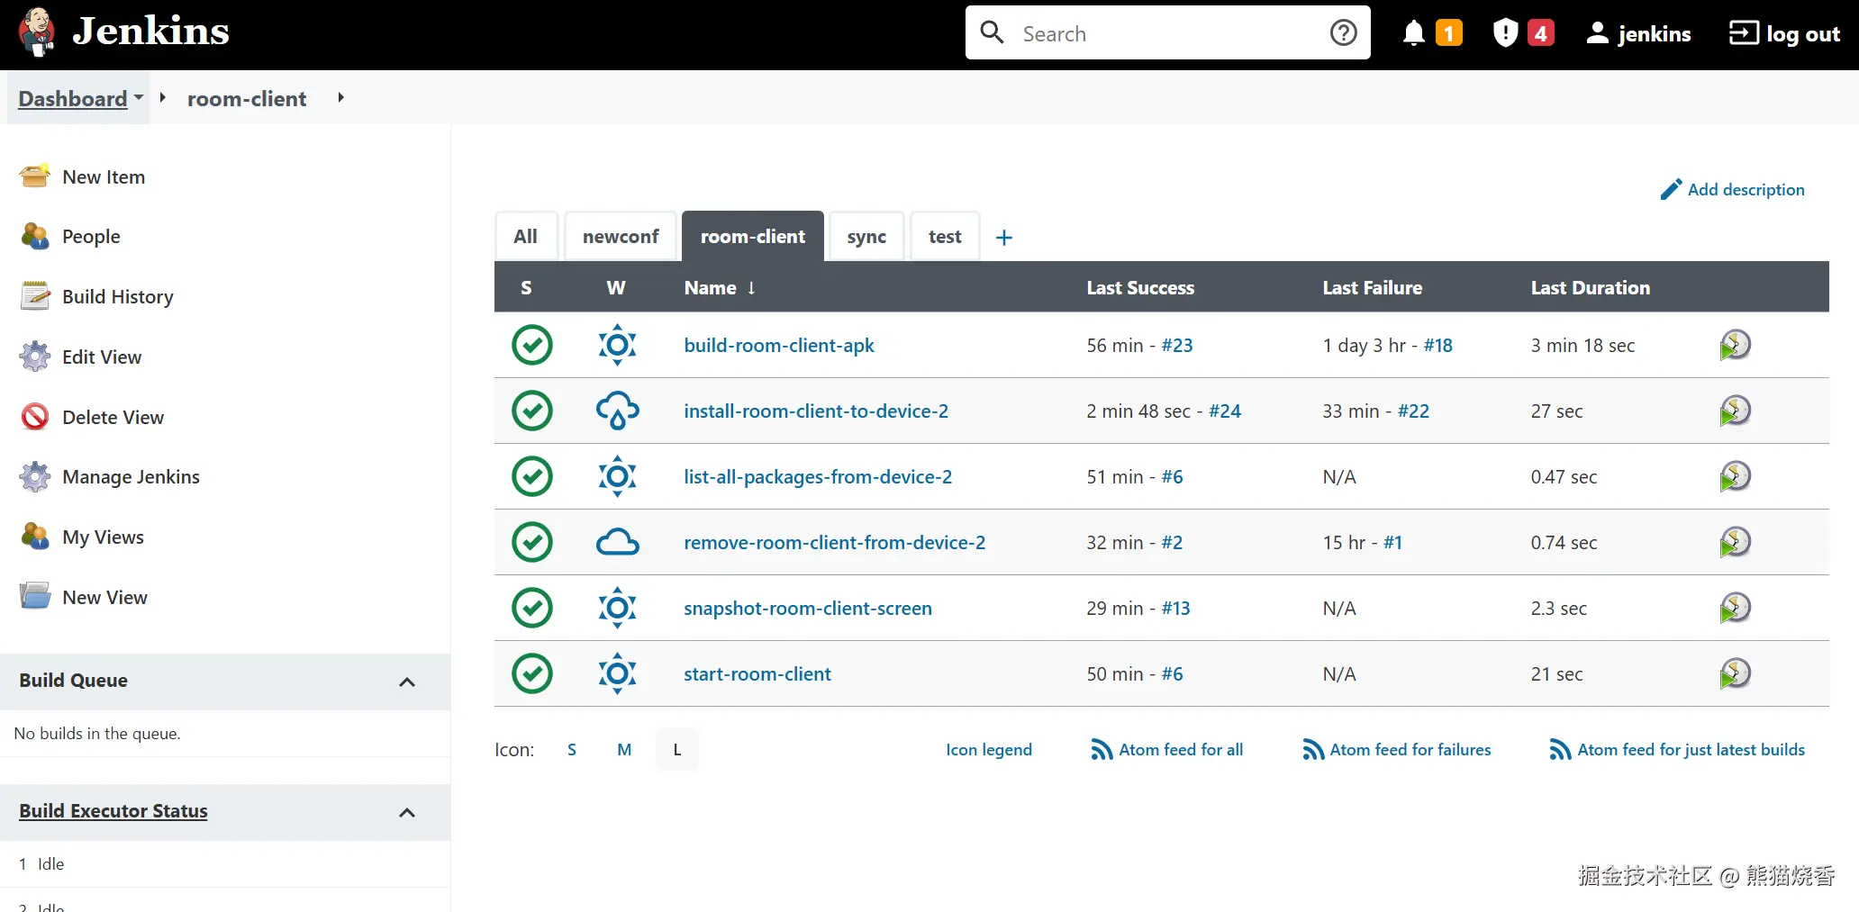Set icon size to Medium

tap(624, 749)
